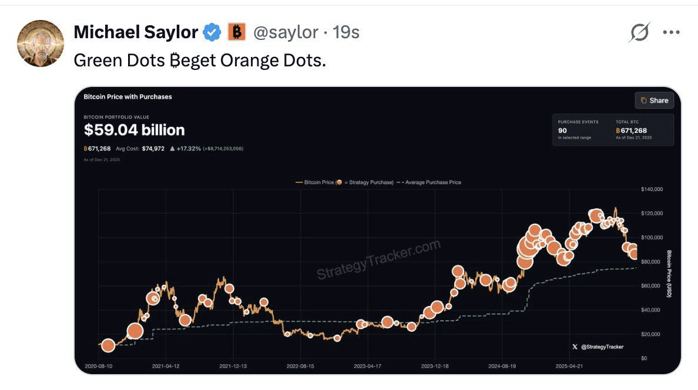Open Grok explain icon on tweet
Screen dimensions: 698x390
tap(639, 32)
